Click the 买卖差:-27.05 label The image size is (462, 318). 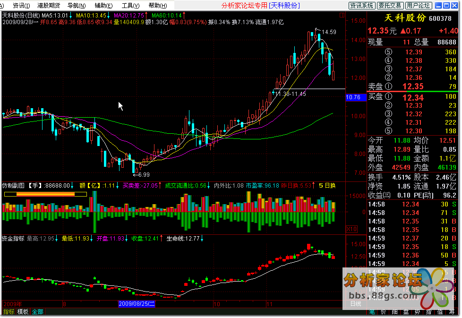click(140, 186)
